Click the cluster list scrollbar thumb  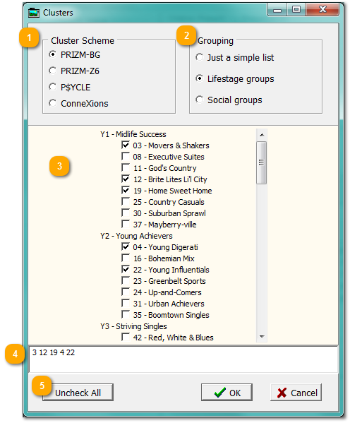262,162
